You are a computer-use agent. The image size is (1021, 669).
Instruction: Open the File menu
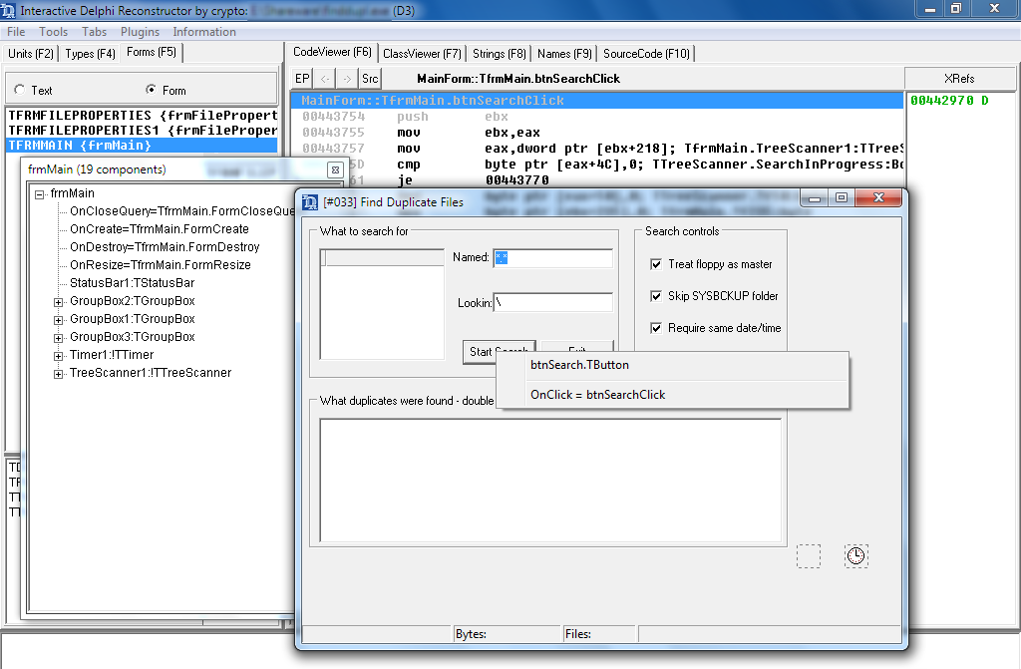pyautogui.click(x=16, y=32)
